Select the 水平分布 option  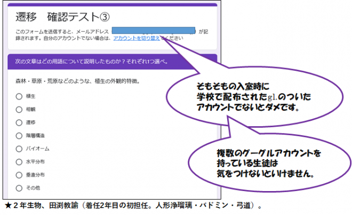click(x=19, y=161)
